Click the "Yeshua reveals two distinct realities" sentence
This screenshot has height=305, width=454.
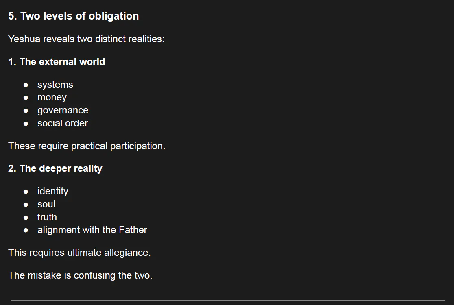click(x=86, y=39)
